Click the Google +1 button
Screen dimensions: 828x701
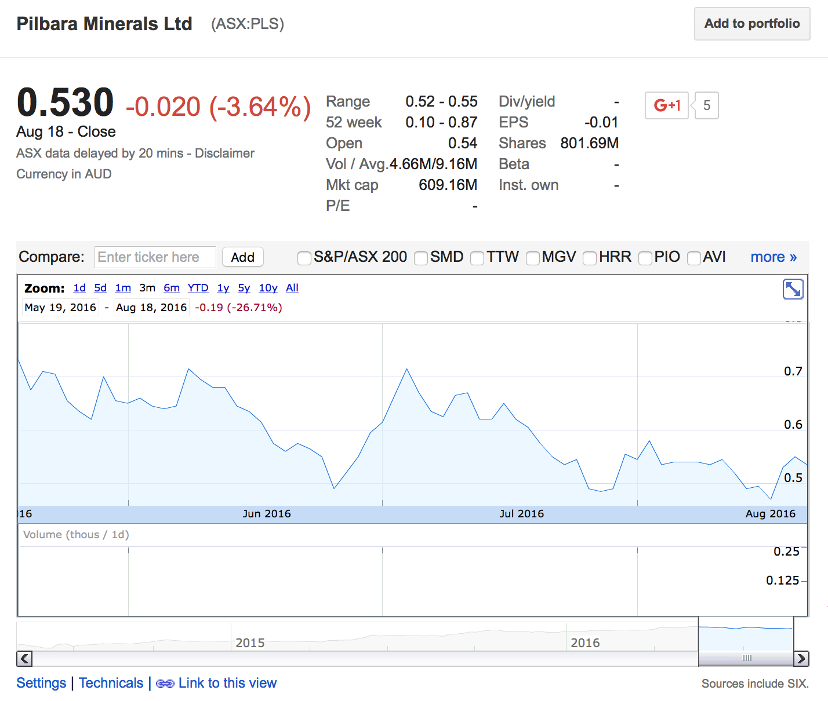[x=666, y=105]
